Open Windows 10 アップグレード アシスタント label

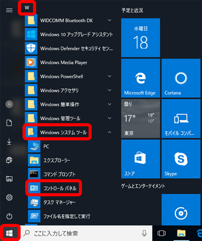point(76,34)
